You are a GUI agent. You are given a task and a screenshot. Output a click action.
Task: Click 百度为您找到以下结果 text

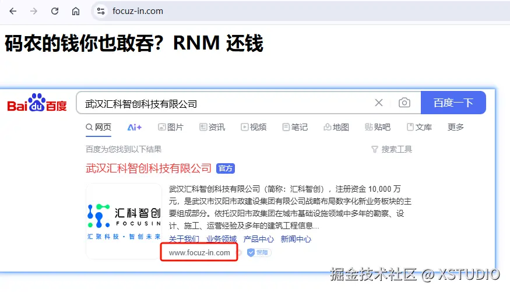coord(124,149)
